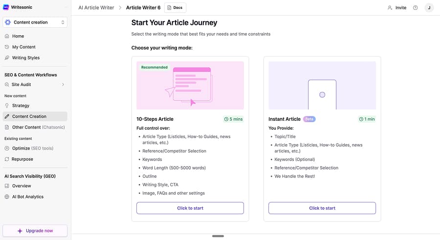Open the Strategy section

(21, 106)
